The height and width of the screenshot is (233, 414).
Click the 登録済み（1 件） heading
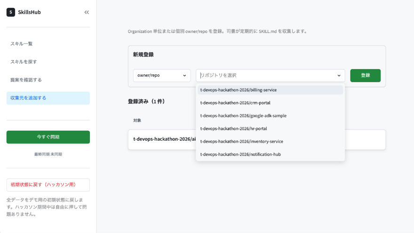(146, 102)
